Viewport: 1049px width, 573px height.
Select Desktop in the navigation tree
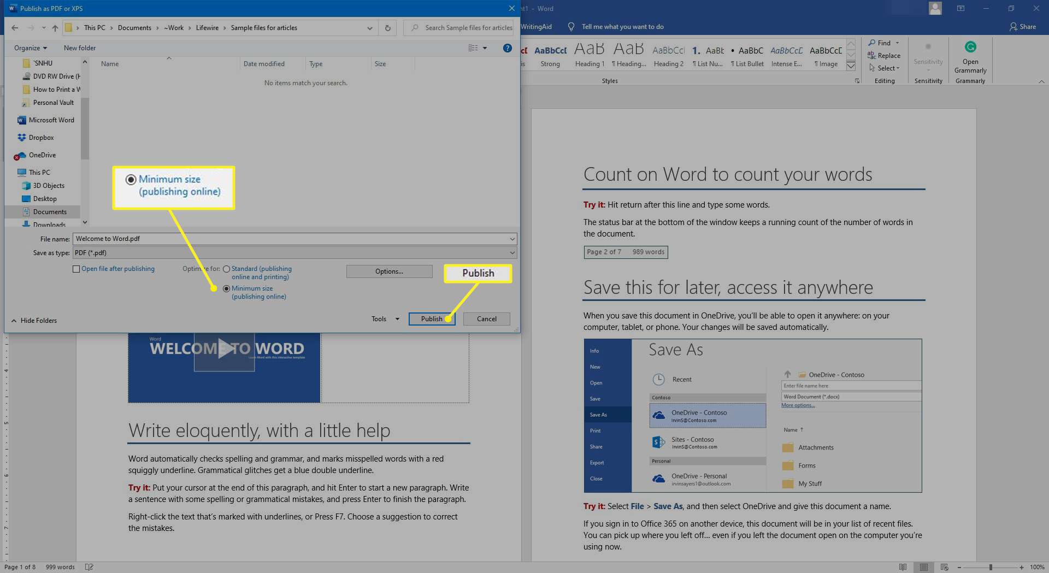[45, 199]
